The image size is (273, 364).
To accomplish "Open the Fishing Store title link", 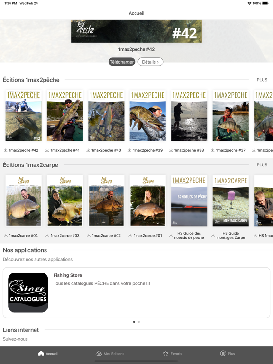I will click(68, 275).
